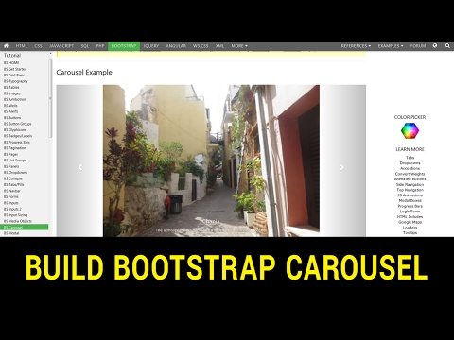Open the W3.CSS tutorial tab
The width and height of the screenshot is (454, 340).
[x=201, y=46]
